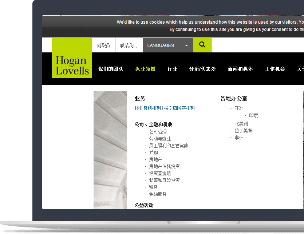Choose 印度 under Asia offices
304x234 pixels.
tap(253, 115)
